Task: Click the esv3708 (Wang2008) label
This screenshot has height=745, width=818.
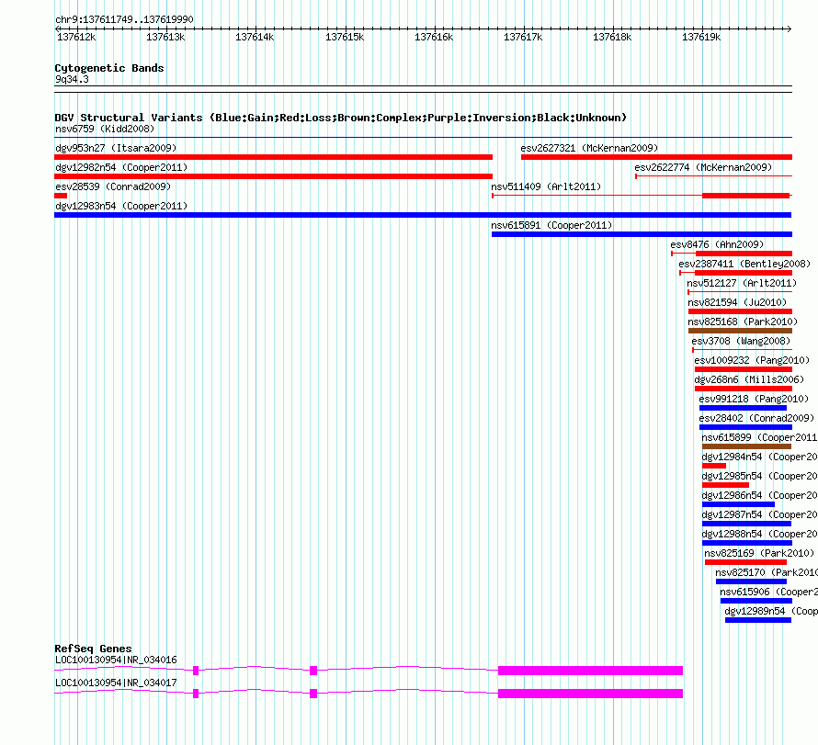Action: coord(741,341)
